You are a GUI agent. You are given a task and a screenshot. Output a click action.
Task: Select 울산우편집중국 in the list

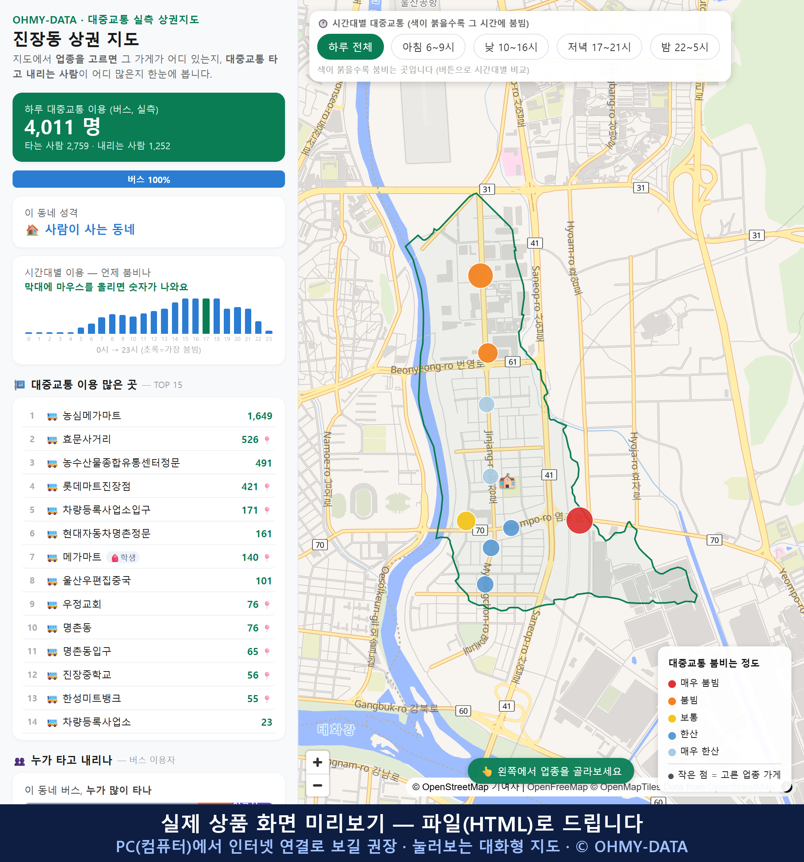pos(149,580)
